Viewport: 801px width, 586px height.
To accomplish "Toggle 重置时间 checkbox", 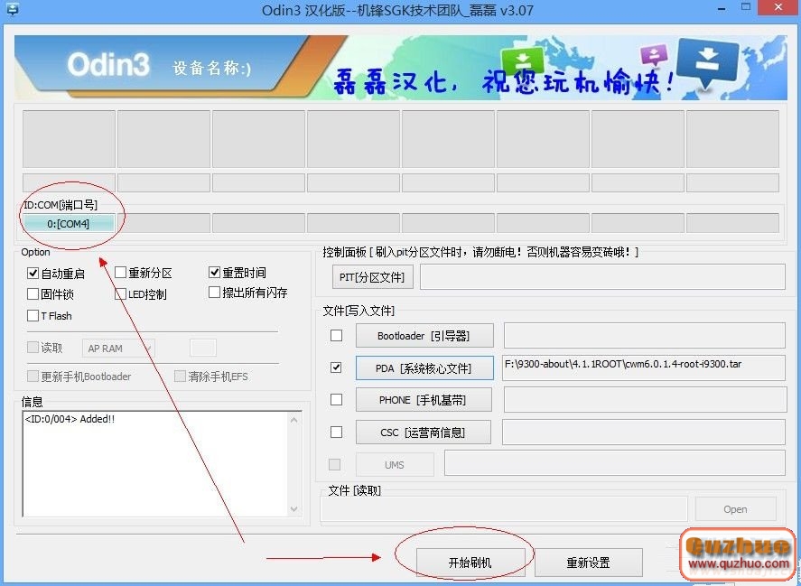I will click(x=215, y=273).
